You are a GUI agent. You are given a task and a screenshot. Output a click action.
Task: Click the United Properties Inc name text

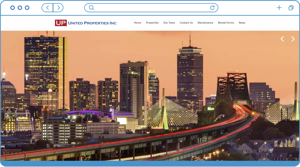pos(92,23)
